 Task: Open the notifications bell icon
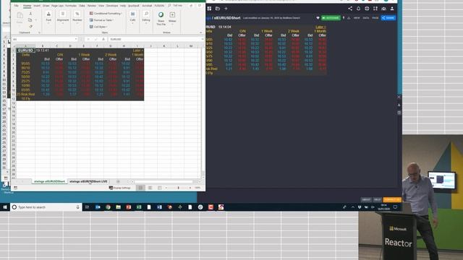tap(358, 9)
